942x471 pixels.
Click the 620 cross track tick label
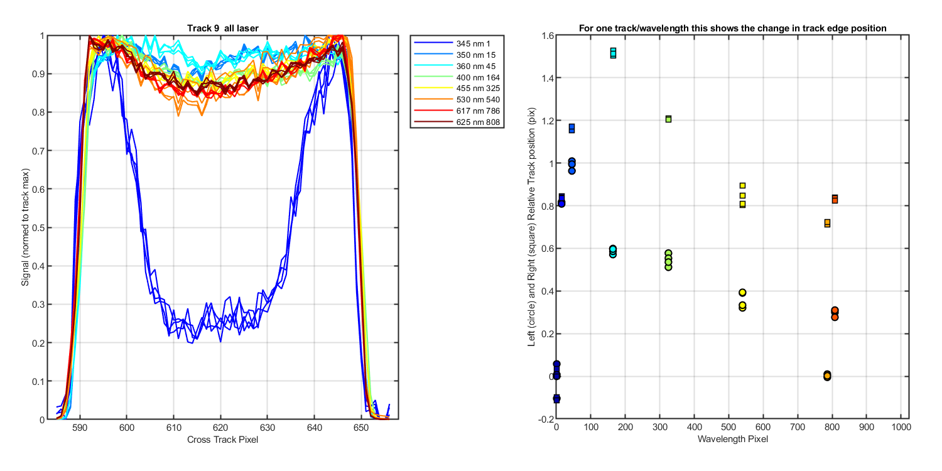220,428
